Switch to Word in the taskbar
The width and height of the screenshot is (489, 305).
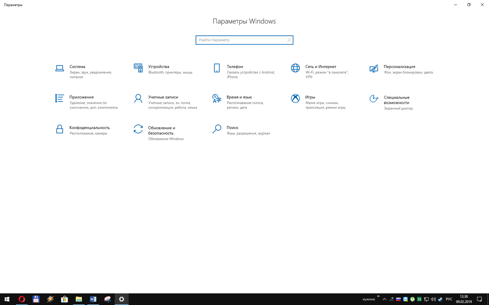coord(93,299)
